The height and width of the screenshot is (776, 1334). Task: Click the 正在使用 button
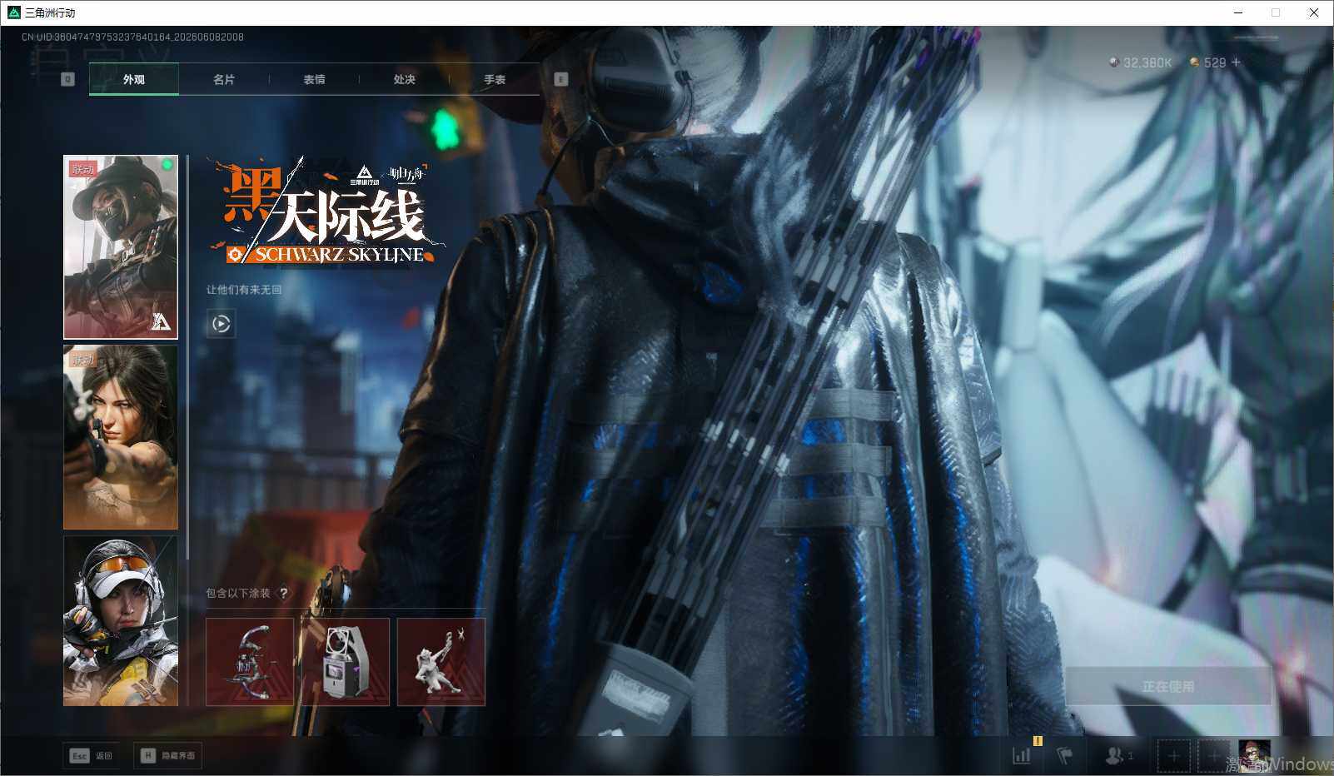[x=1168, y=686]
